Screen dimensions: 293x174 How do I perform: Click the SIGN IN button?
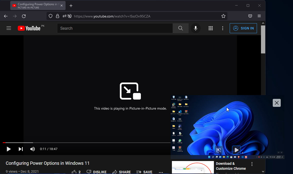tap(243, 28)
